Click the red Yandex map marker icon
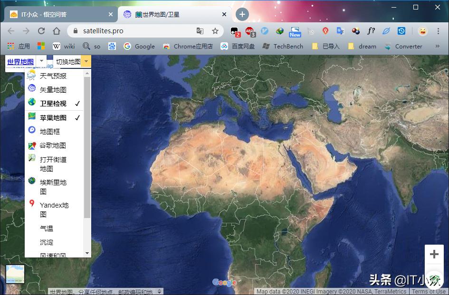This screenshot has height=295, width=449. tap(32, 203)
